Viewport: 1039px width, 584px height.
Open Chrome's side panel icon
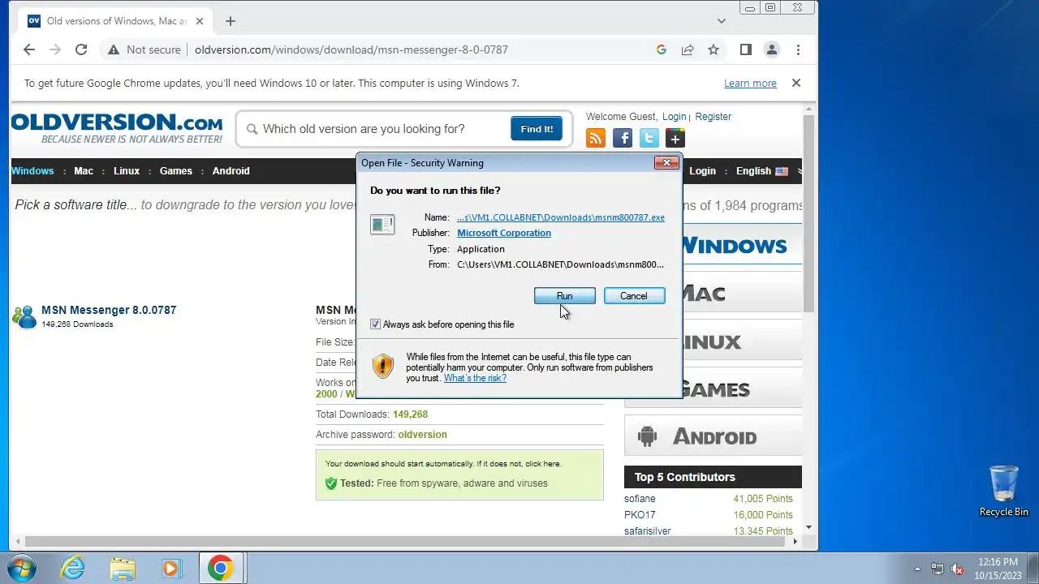point(746,49)
